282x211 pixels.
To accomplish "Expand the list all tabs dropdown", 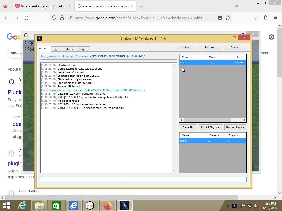I will (x=236, y=6).
